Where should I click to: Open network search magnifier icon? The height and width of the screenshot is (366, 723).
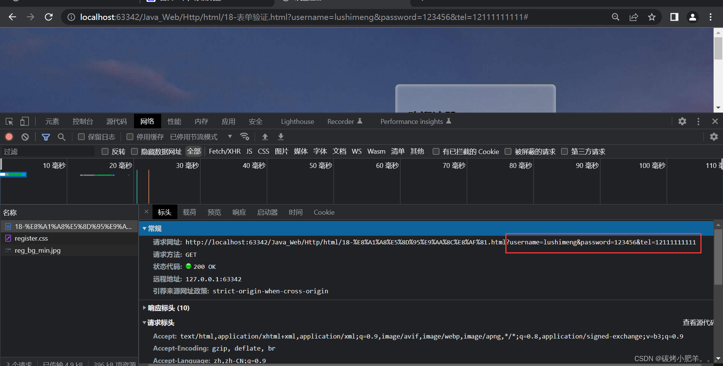61,137
